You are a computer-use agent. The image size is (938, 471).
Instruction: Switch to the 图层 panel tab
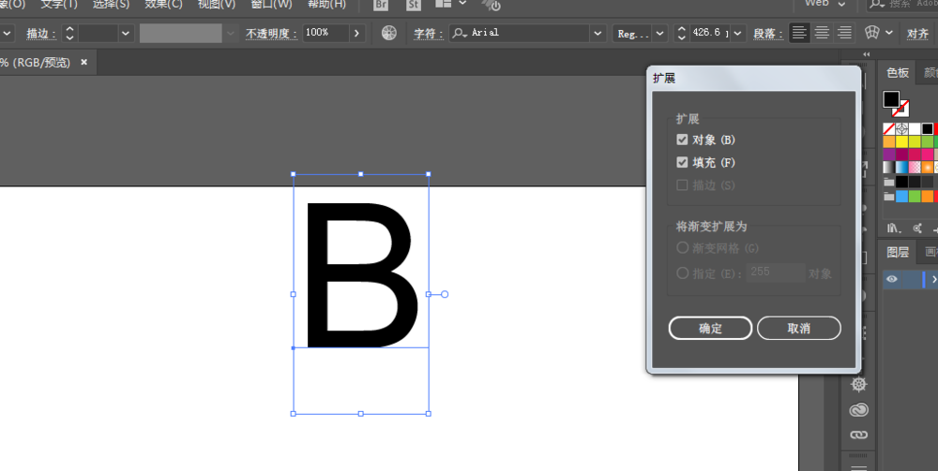(x=898, y=253)
